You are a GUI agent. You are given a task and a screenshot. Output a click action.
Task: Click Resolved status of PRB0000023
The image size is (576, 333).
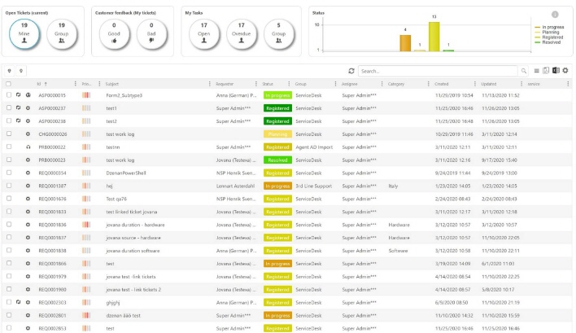(277, 160)
